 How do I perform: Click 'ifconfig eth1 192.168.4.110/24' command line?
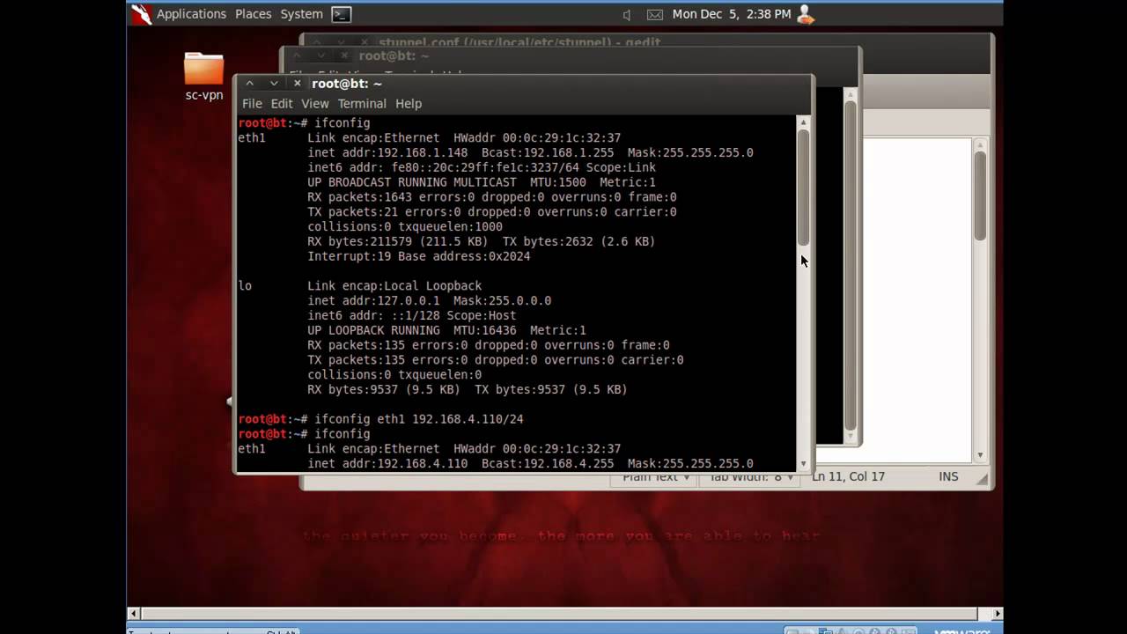[x=419, y=419]
